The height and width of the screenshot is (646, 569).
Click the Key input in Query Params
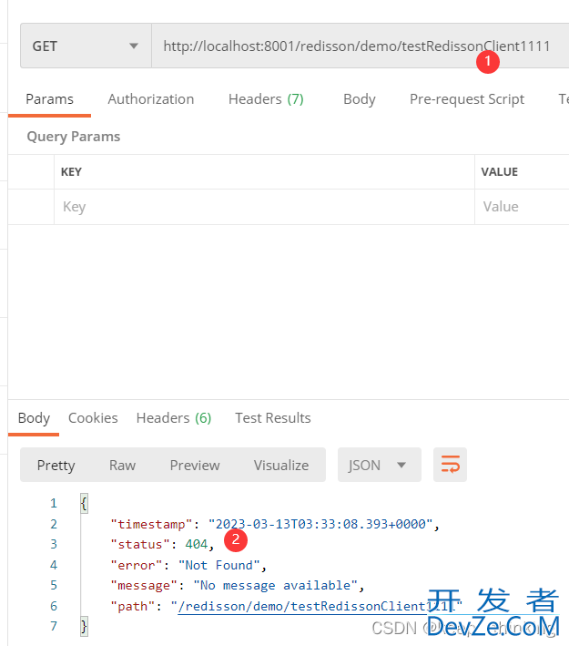tap(264, 207)
